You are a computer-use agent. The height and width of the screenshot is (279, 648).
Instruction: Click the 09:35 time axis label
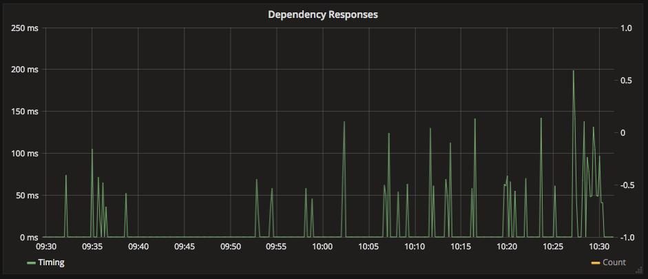pos(92,247)
